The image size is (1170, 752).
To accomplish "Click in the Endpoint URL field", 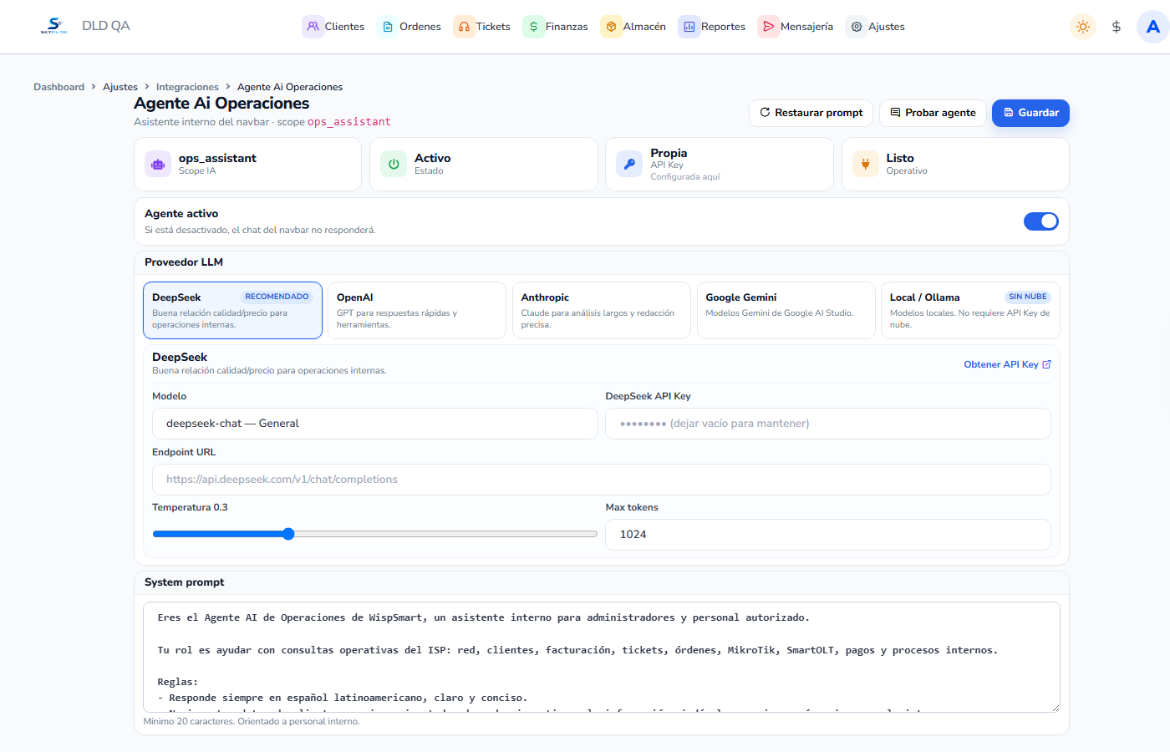I will [x=602, y=480].
